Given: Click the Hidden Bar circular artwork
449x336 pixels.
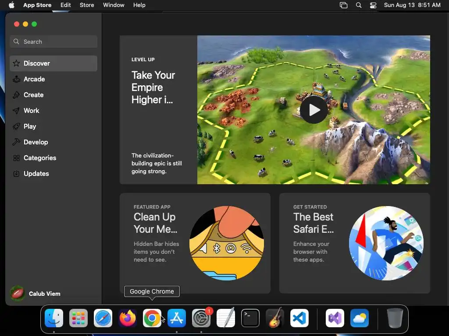Looking at the screenshot, I should (x=227, y=243).
